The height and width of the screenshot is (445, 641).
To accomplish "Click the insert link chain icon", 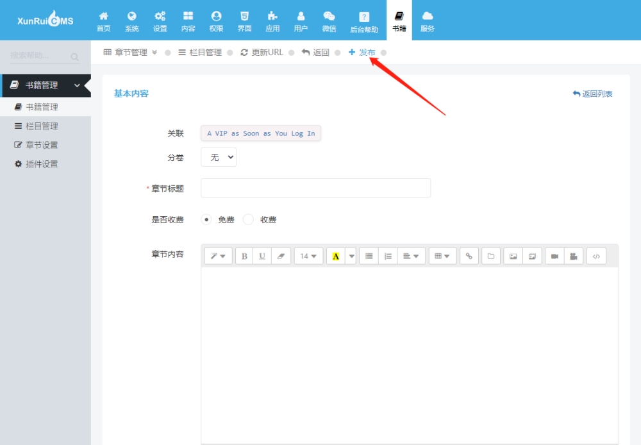I will [469, 256].
